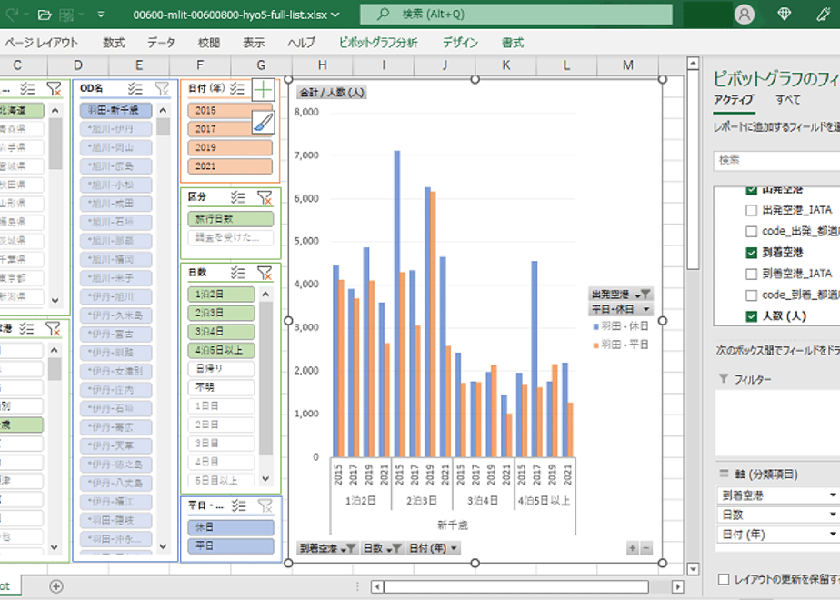Open the ピボットグラフ分析 ribbon tab
This screenshot has width=840, height=600.
[x=378, y=43]
